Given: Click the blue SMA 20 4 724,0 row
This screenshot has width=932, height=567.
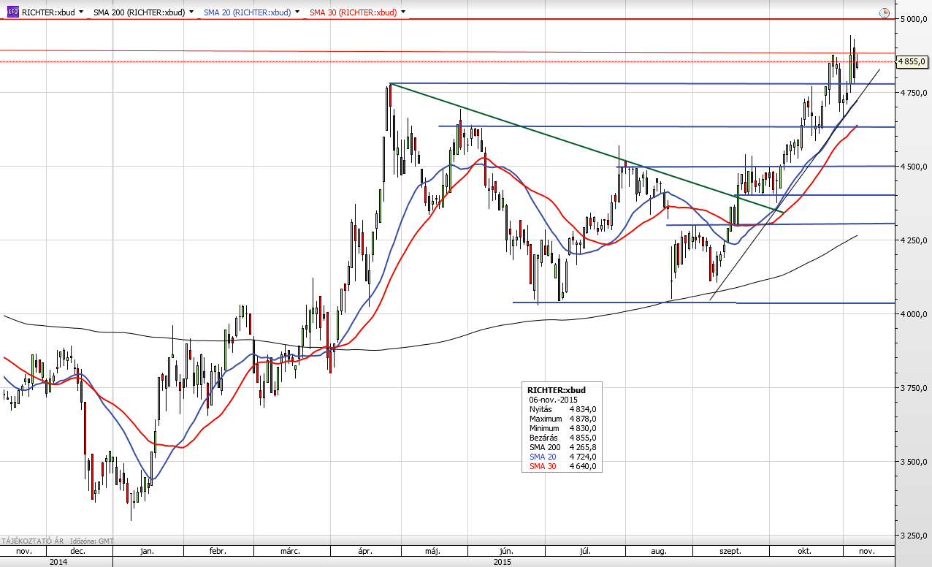Looking at the screenshot, I should coord(562,457).
